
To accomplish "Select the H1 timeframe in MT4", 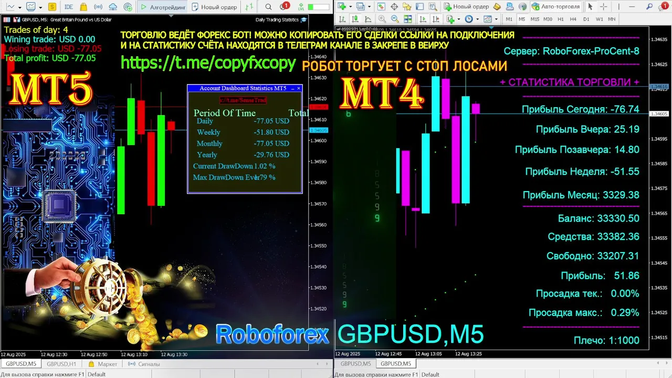I will click(561, 19).
